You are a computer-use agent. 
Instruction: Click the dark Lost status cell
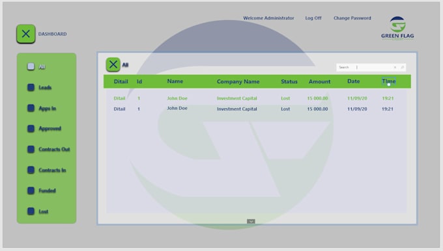[285, 109]
